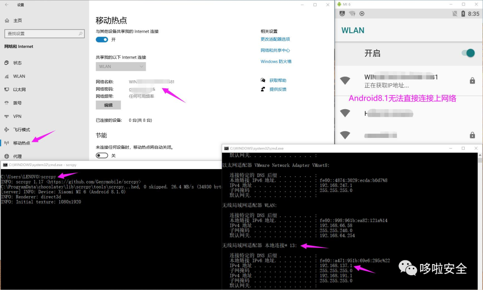Tap the Wi-Fi signal icon of the connecting network
The image size is (483, 290).
click(345, 81)
